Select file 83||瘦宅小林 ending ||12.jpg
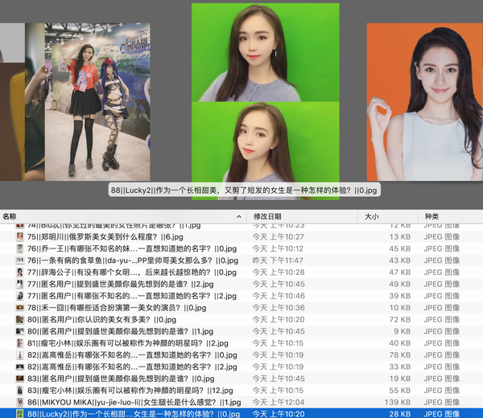 [242, 391]
